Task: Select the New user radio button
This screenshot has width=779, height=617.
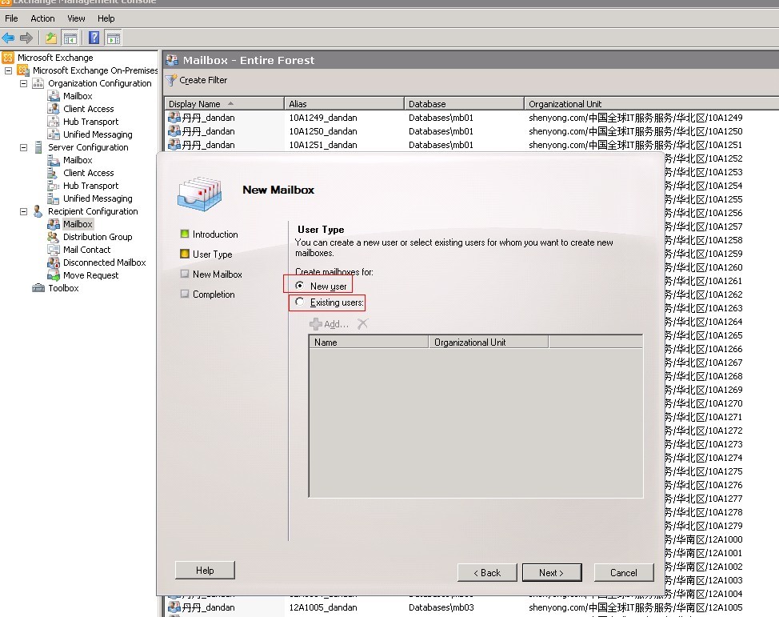Action: (x=299, y=286)
